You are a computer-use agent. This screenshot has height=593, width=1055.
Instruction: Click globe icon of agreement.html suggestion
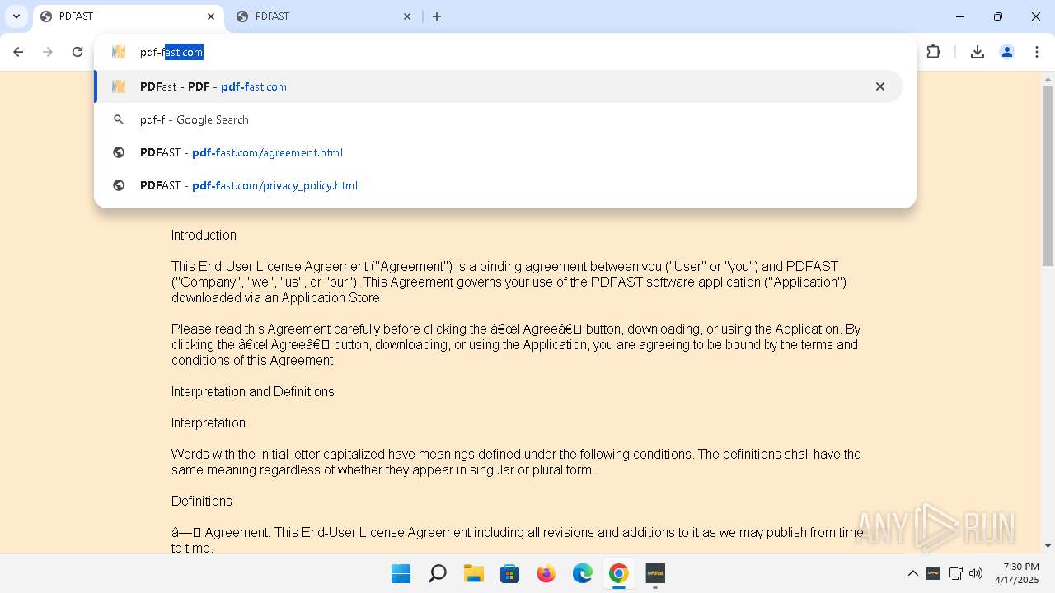pos(119,152)
